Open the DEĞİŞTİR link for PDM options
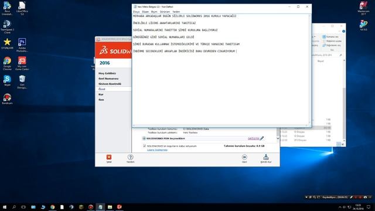The image size is (375, 211). click(253, 138)
